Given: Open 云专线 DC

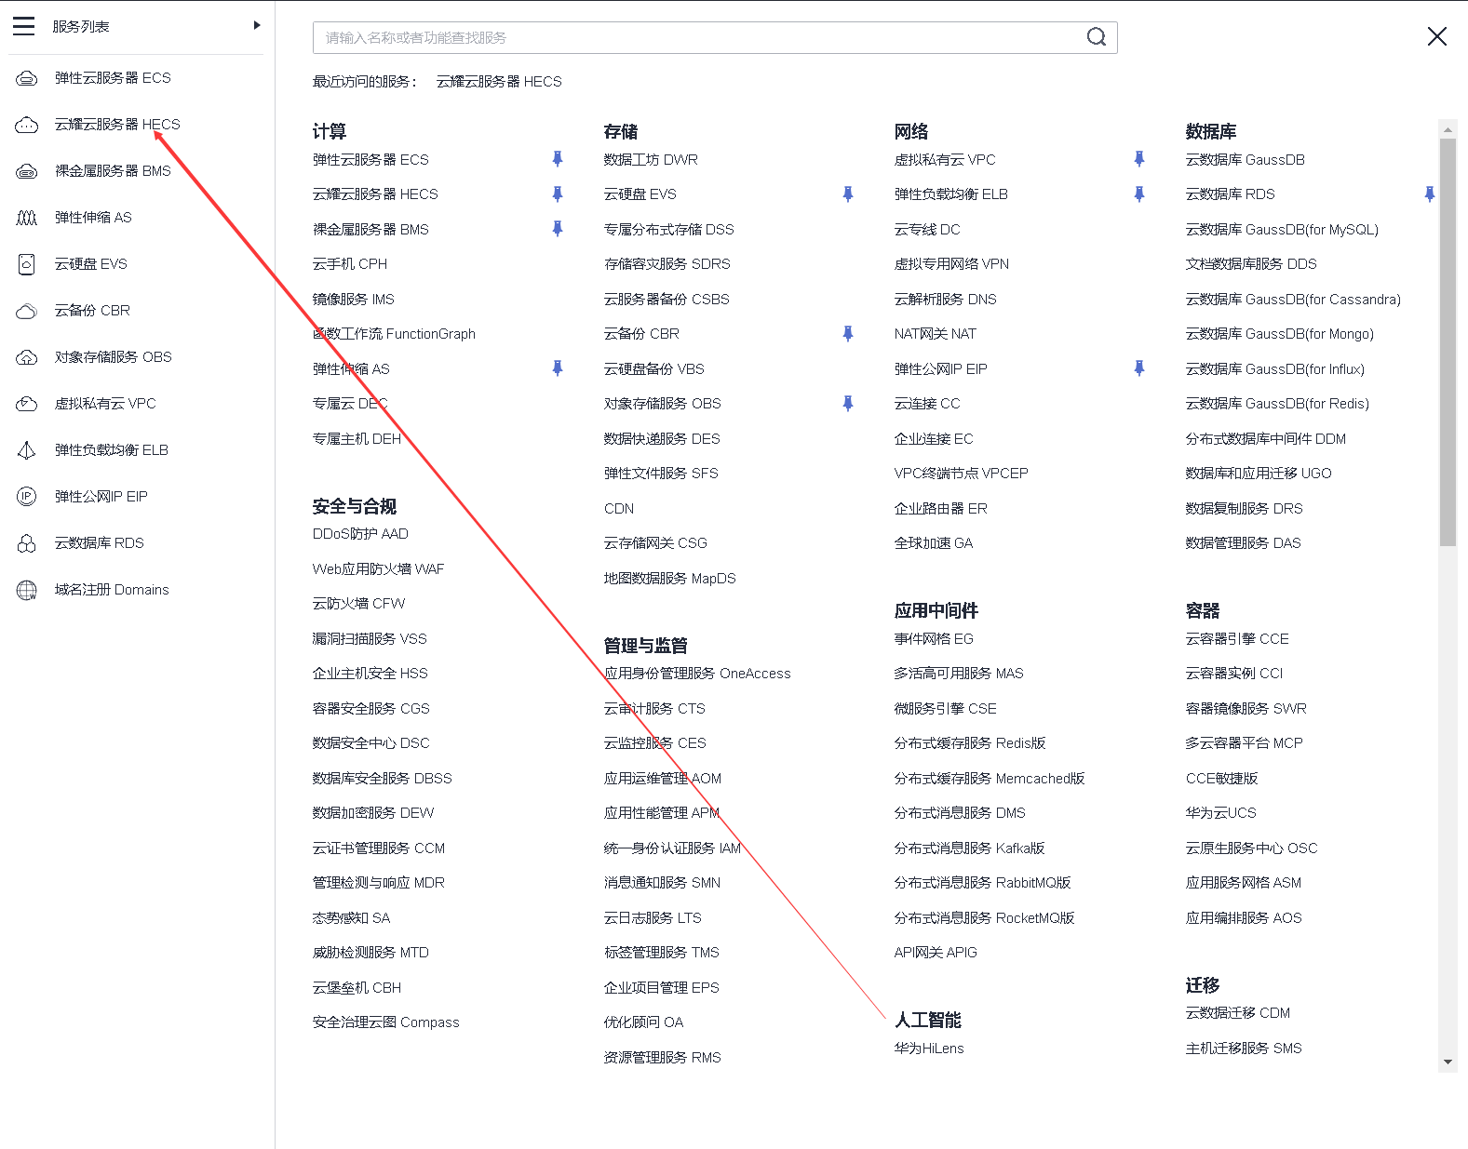Looking at the screenshot, I should click(x=927, y=230).
